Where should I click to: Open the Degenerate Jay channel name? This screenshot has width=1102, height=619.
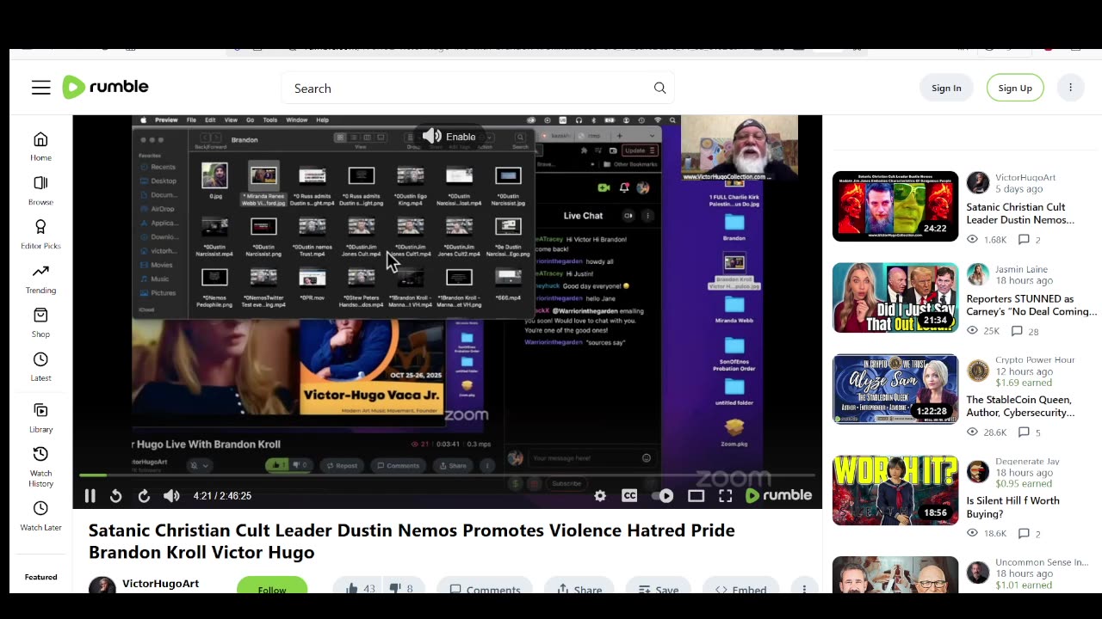click(x=1027, y=462)
